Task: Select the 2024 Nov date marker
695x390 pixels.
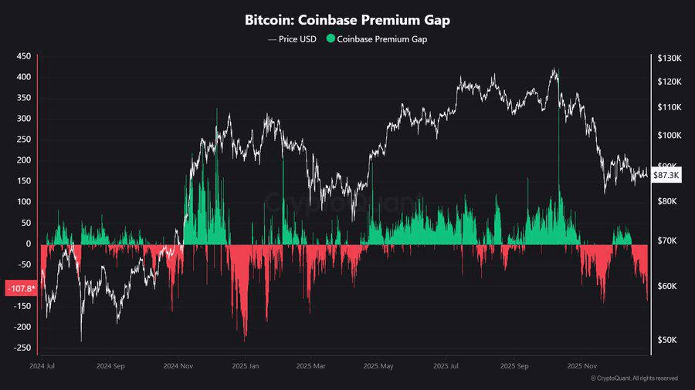Action: click(179, 366)
